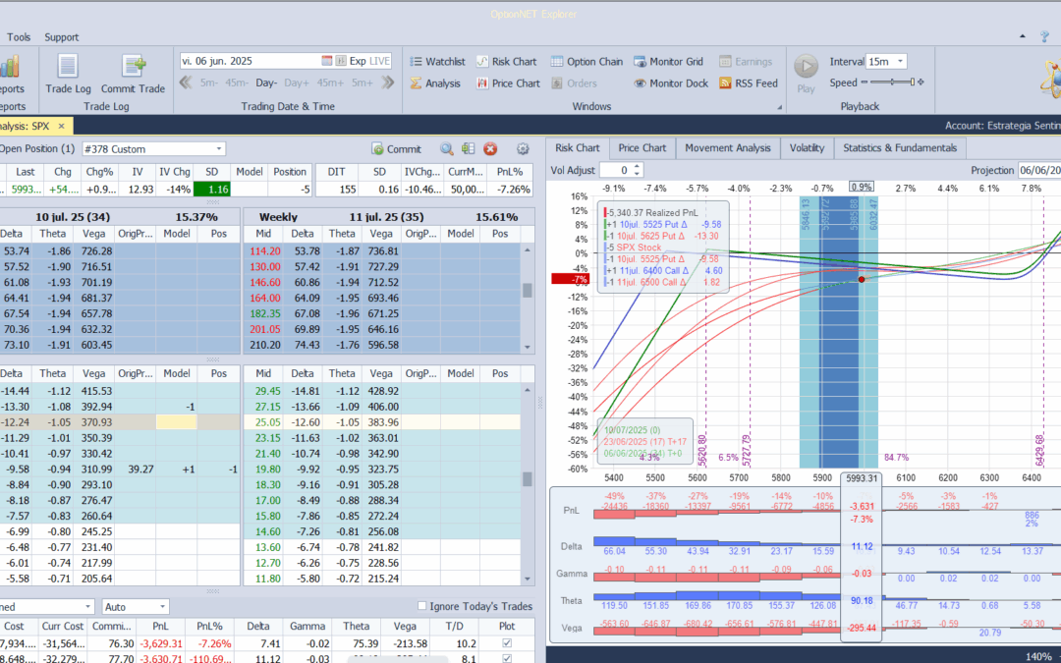Step forward with 45m+ button

(330, 83)
